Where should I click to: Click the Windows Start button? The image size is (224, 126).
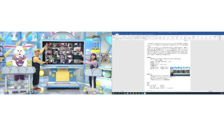coord(113,93)
